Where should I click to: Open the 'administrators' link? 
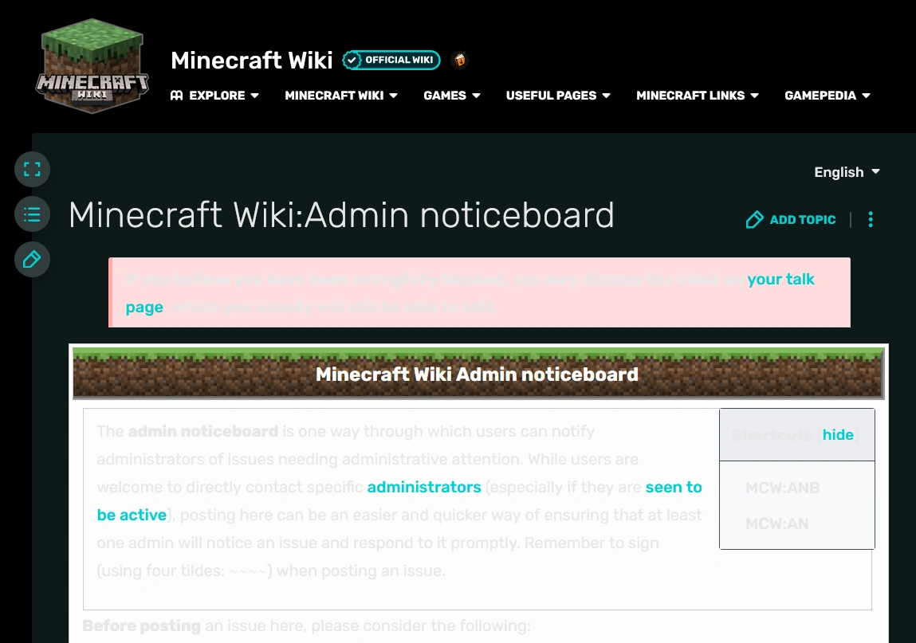coord(424,487)
